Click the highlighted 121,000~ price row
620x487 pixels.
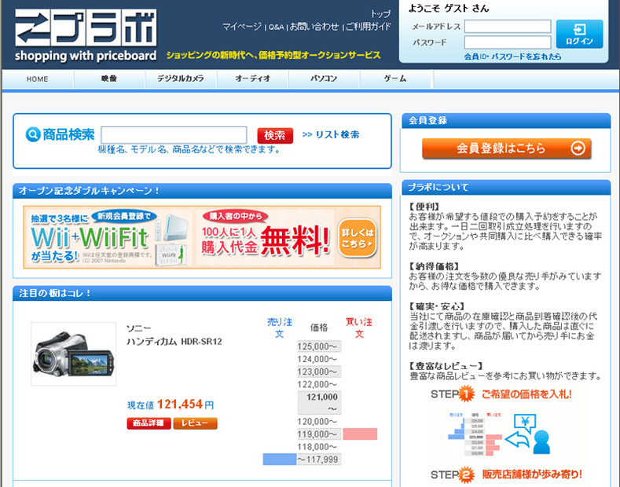pyautogui.click(x=319, y=403)
